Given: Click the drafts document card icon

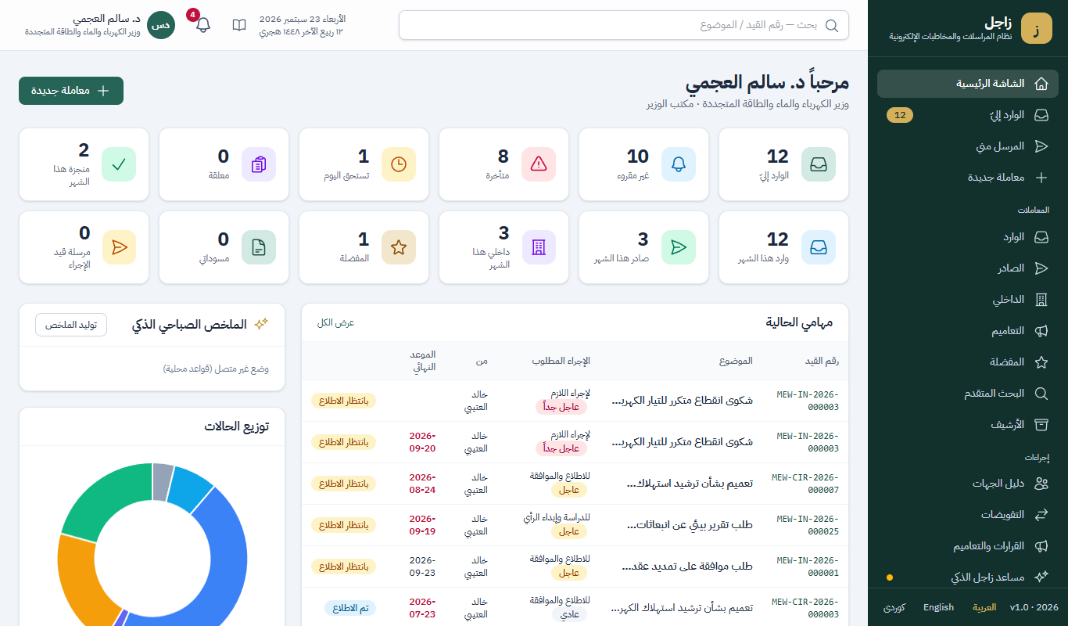Looking at the screenshot, I should coord(259,247).
